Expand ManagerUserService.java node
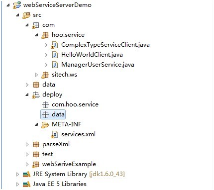 pyautogui.click(x=46, y=65)
